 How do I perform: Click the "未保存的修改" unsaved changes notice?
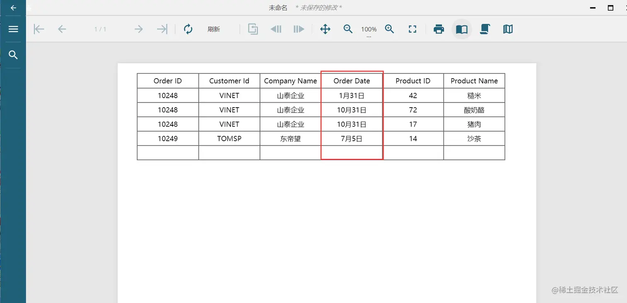[x=318, y=8]
